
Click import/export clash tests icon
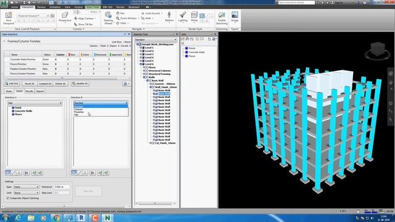point(126,84)
